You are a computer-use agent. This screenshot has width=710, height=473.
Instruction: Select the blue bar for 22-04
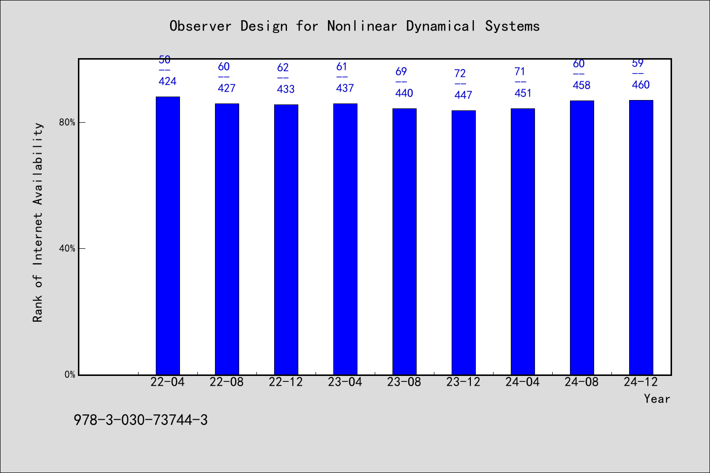(x=168, y=236)
